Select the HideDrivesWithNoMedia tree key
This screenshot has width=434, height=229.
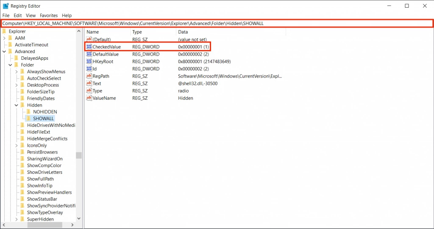tap(51, 125)
